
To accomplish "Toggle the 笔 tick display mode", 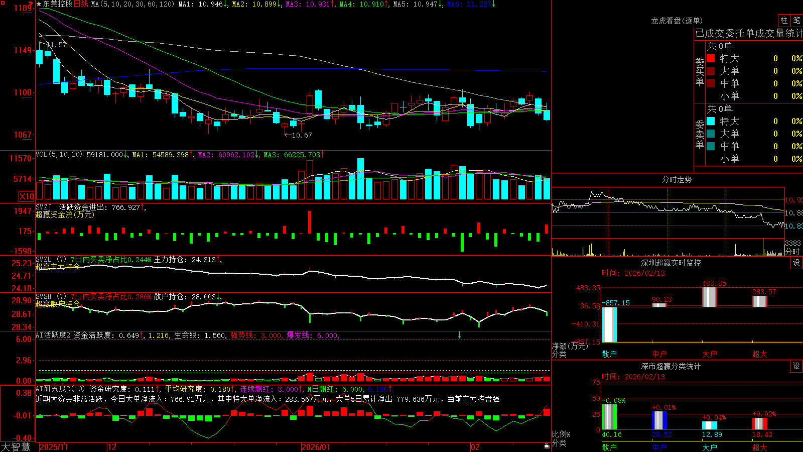I will coord(796,20).
